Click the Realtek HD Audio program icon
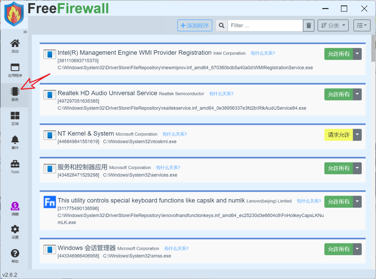 pyautogui.click(x=50, y=95)
